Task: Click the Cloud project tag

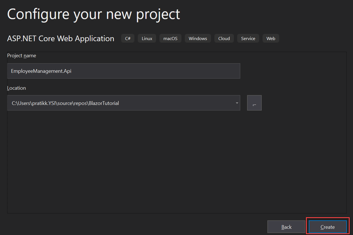Action: (x=224, y=38)
